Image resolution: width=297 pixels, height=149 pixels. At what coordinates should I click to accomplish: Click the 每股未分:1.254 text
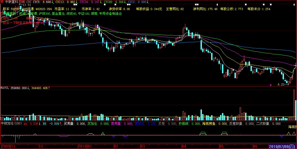point(259,9)
